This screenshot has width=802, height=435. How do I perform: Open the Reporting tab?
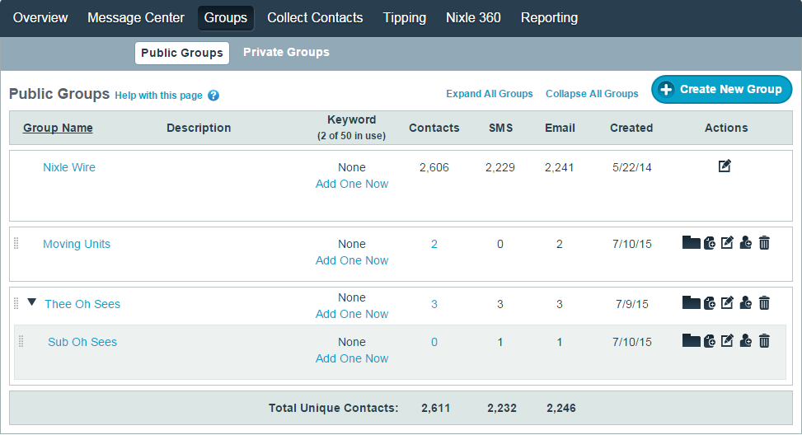coord(549,18)
